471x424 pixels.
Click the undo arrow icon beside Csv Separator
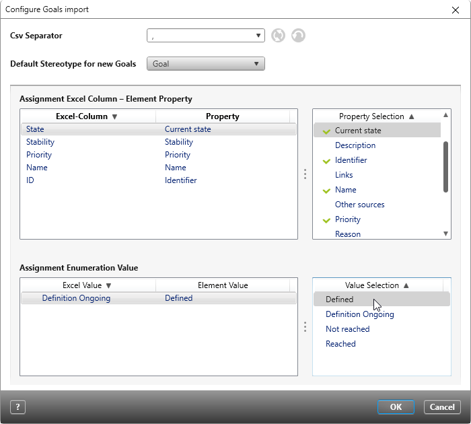[298, 36]
